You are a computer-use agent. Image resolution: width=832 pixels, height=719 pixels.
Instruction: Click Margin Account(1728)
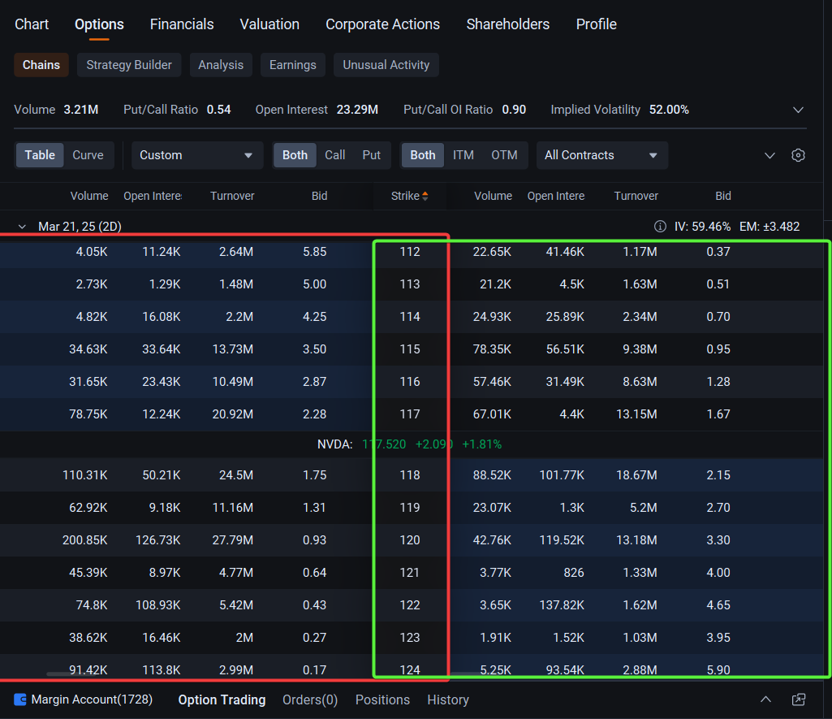pos(92,700)
